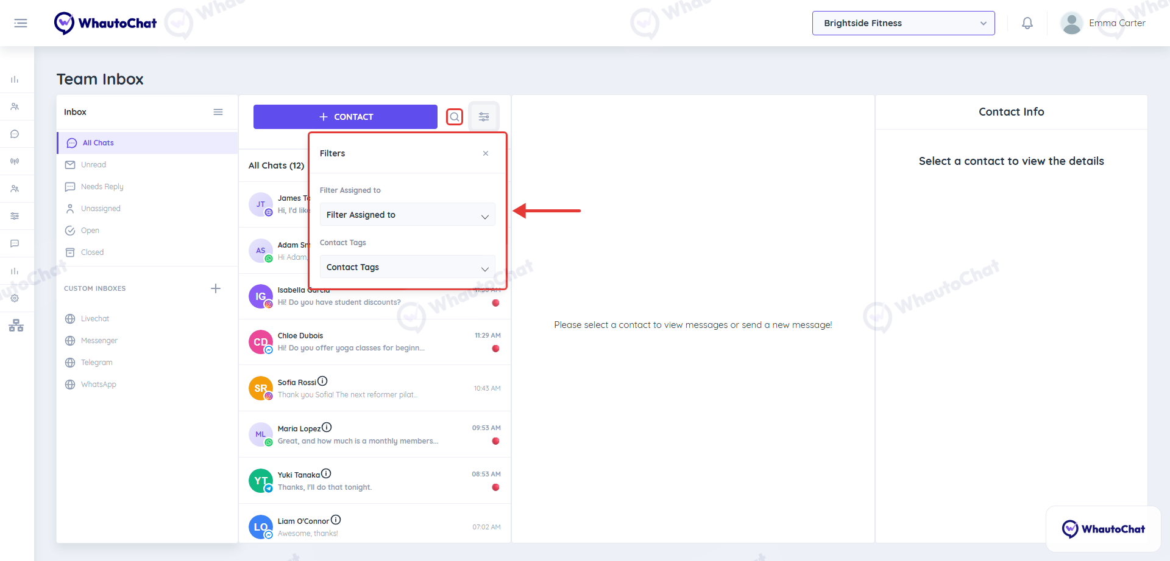
Task: Select the Open inbox filter
Action: [147, 231]
